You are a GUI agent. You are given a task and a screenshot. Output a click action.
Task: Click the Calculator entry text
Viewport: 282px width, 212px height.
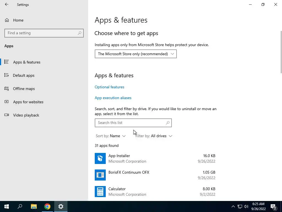click(x=117, y=189)
